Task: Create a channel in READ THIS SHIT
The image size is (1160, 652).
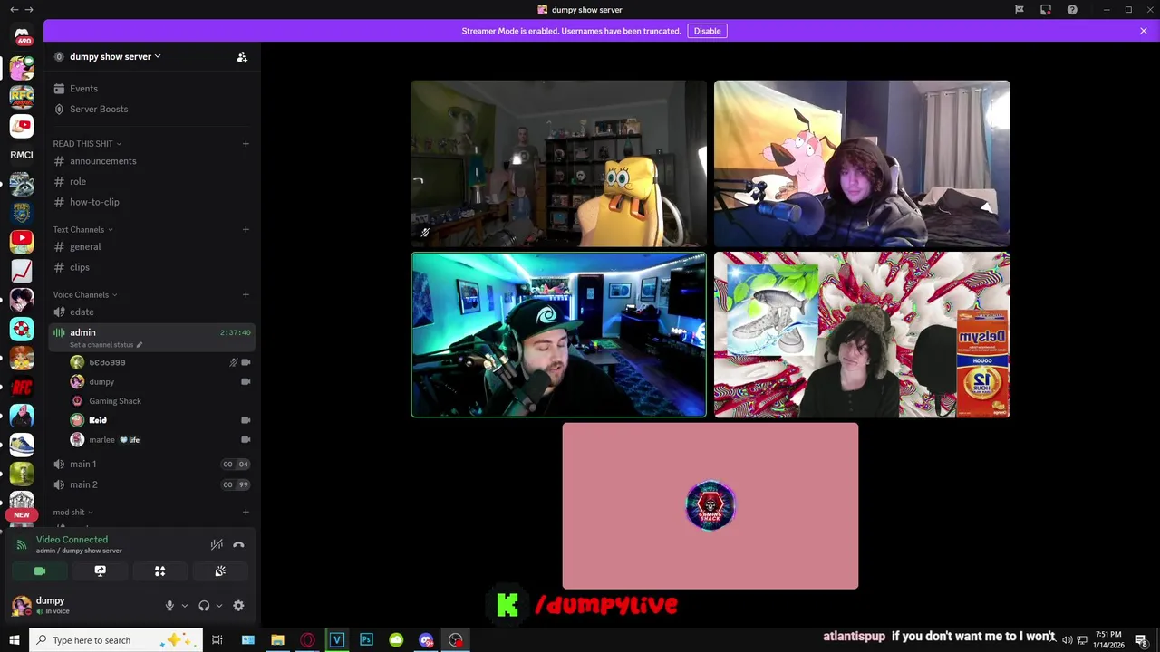Action: 246,143
